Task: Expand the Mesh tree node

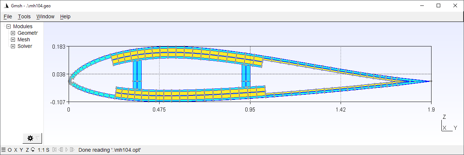Action: click(x=13, y=39)
